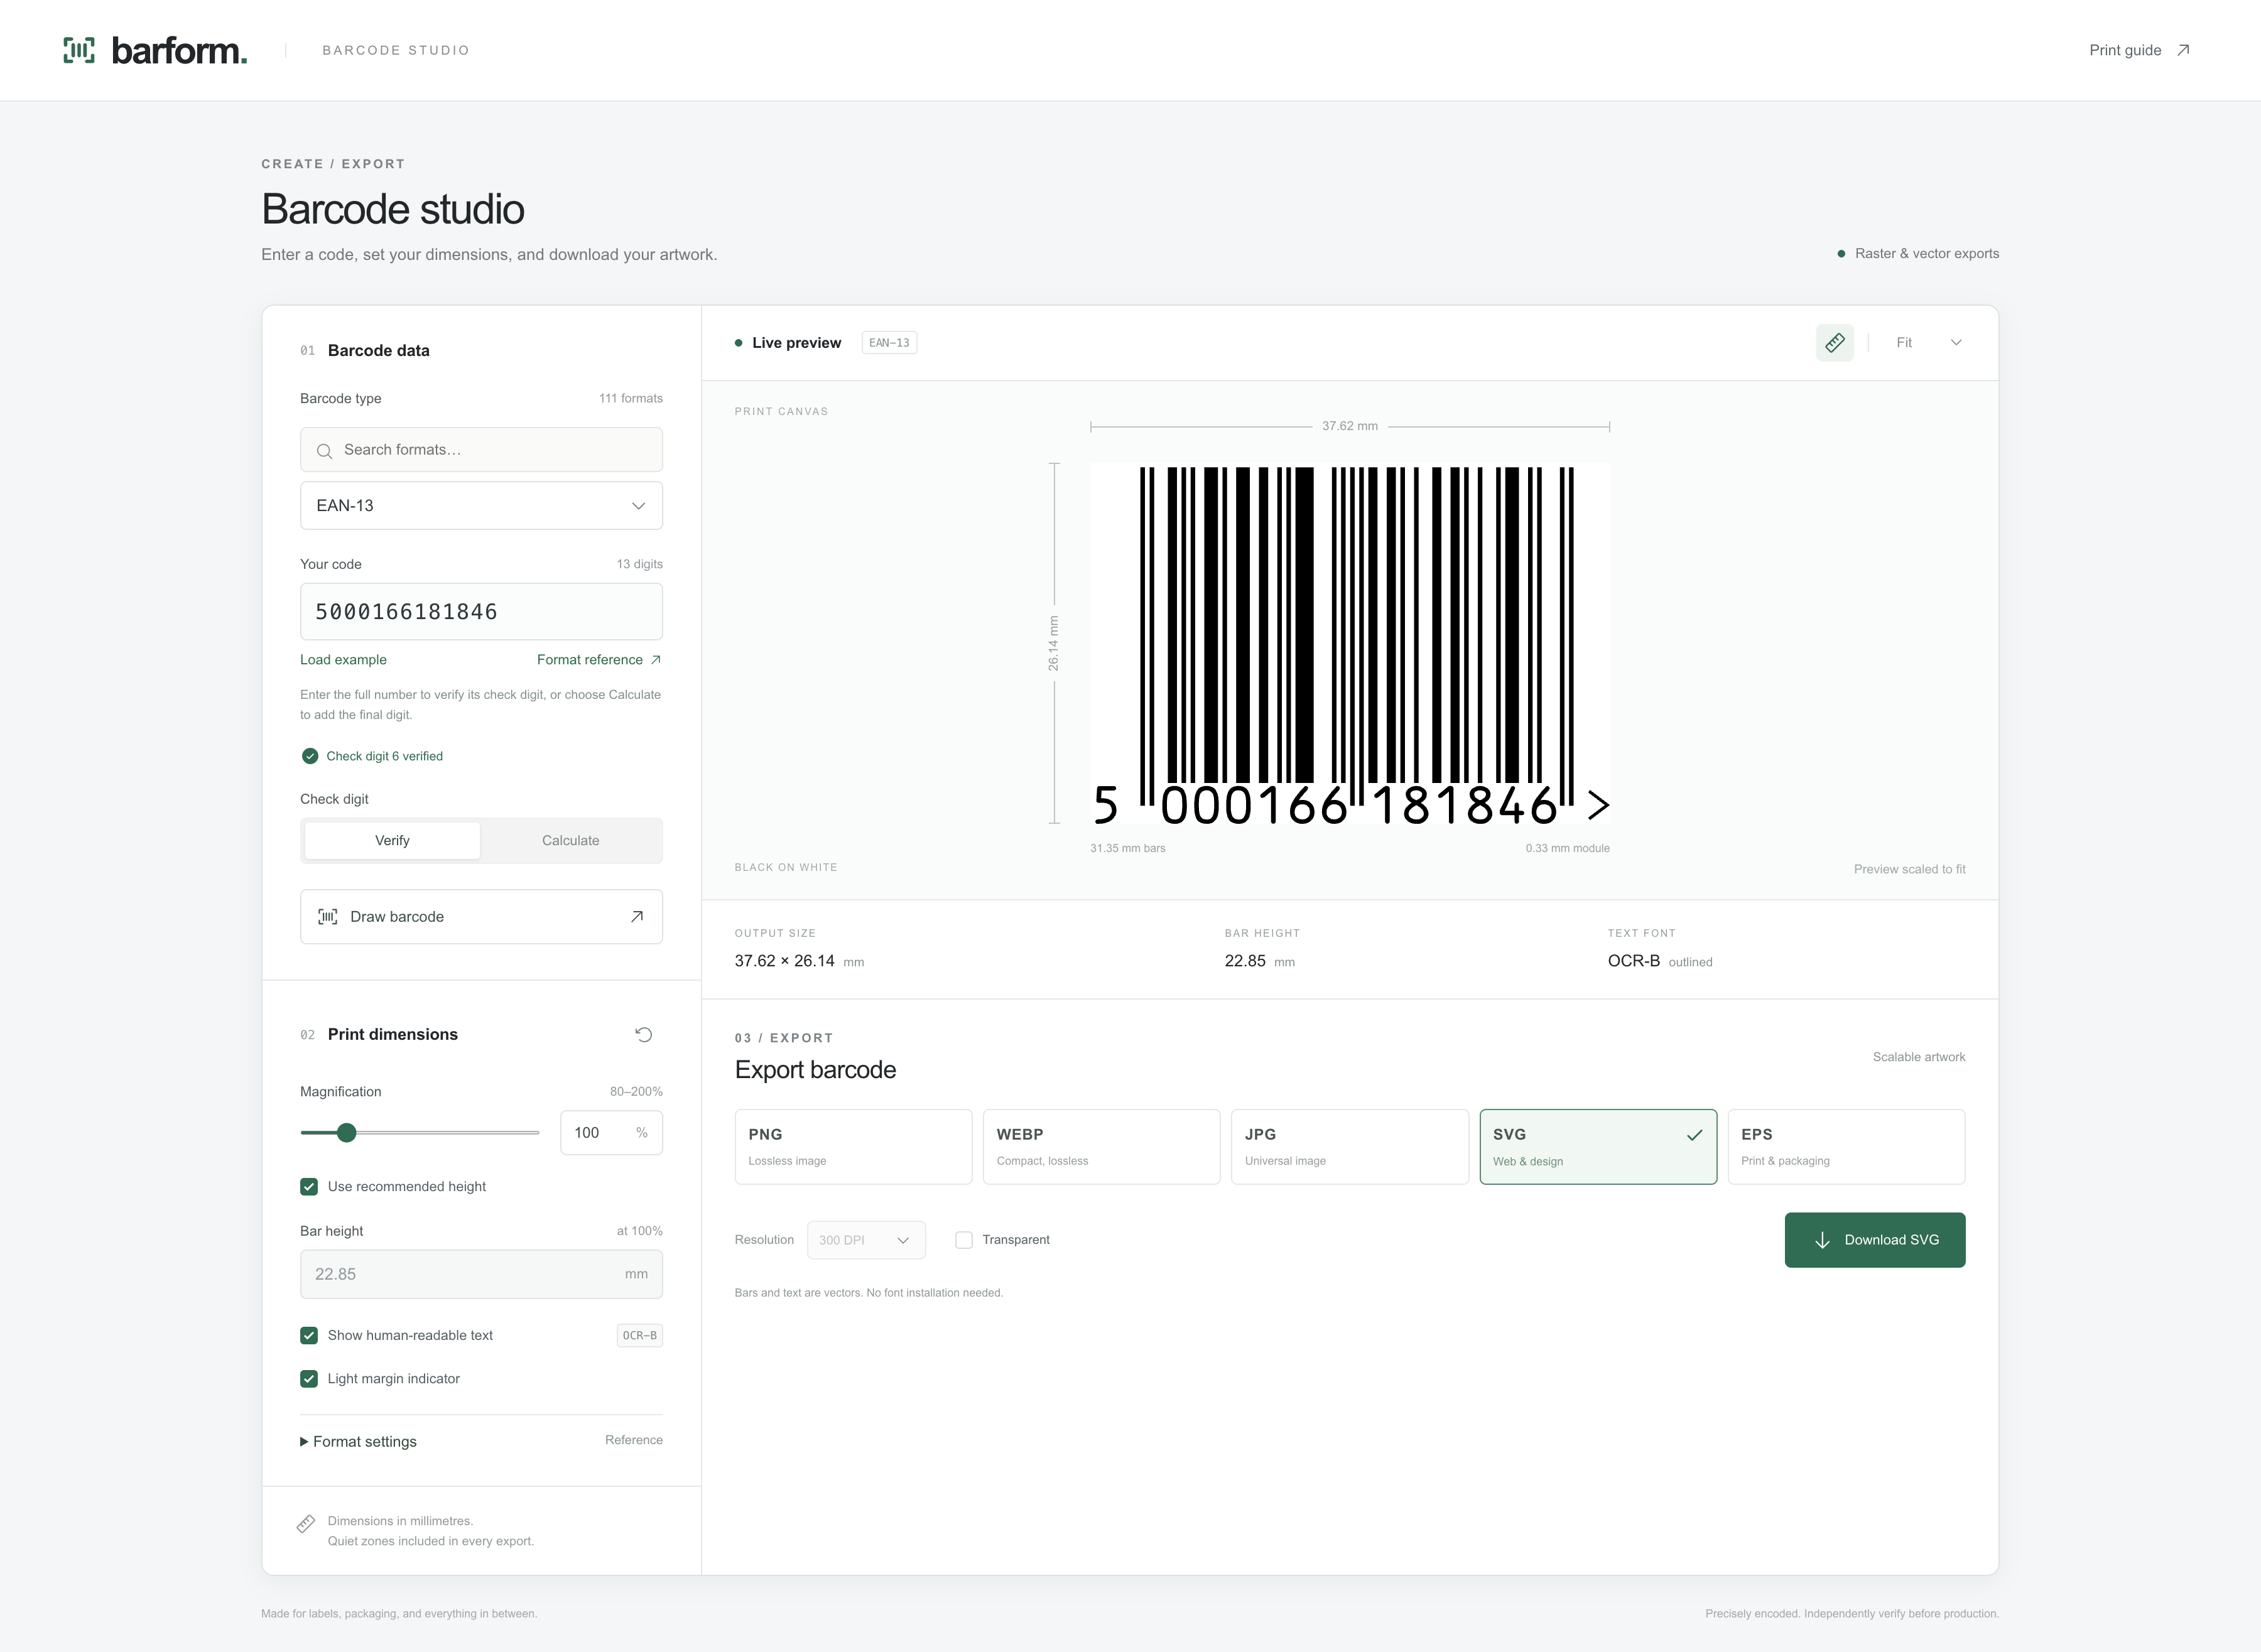This screenshot has height=1652, width=2261.
Task: Click the barcode icon on Draw barcode
Action: [x=327, y=917]
